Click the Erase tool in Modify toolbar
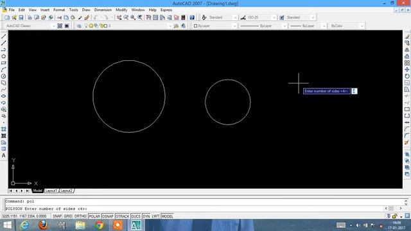 coord(407,37)
